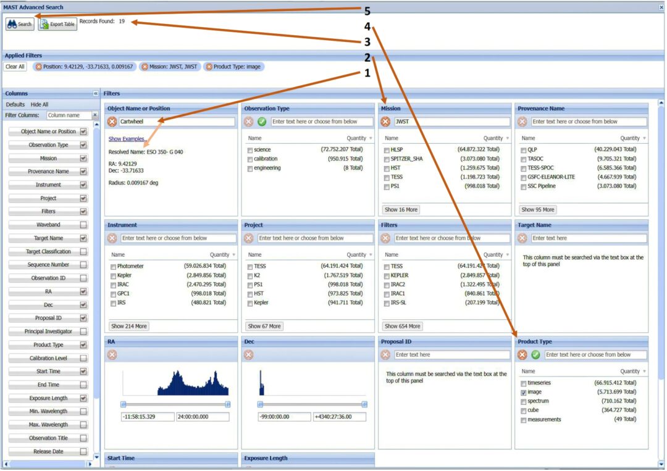This screenshot has height=471, width=667.
Task: Sort Provenance Name by Quantity arrow
Action: pyautogui.click(x=644, y=138)
